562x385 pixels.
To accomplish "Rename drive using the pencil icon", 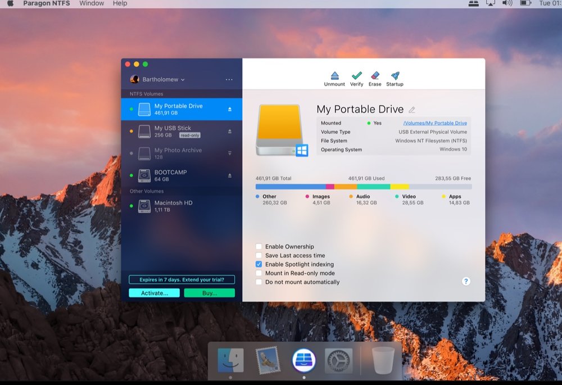I will tap(412, 110).
